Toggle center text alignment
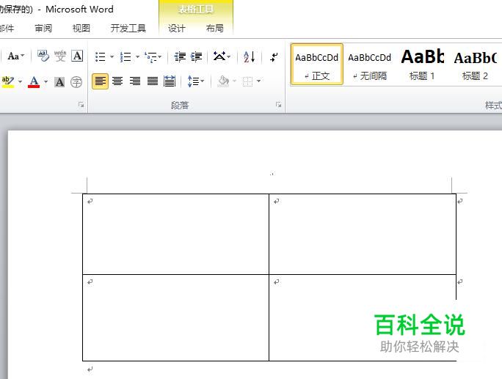Screen dimensions: 502x379 tap(117, 81)
